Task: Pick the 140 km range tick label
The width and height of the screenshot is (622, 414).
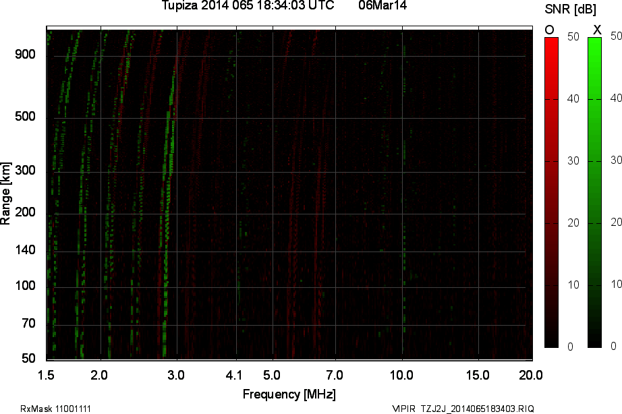Action: 25,250
